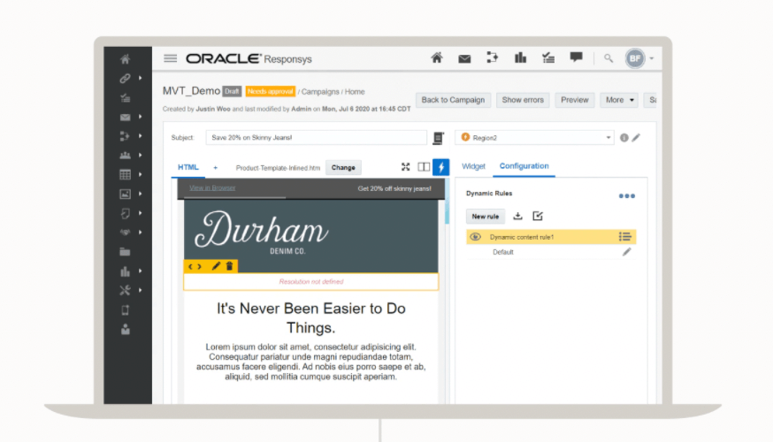Expand the arrow beside sidebar bar chart icon
This screenshot has height=442, width=773.
pos(141,271)
